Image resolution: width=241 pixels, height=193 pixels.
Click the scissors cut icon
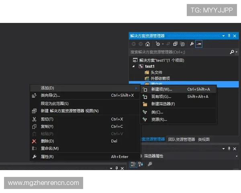tap(34, 119)
